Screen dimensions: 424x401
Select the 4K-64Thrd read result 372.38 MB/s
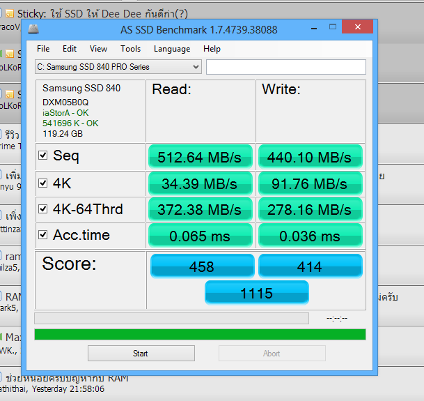tap(200, 209)
